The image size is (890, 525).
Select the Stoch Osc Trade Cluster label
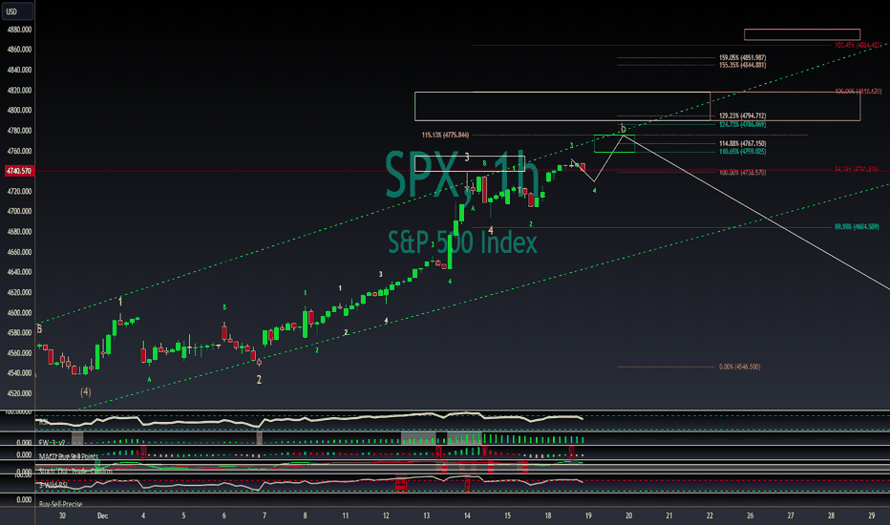tap(75, 471)
